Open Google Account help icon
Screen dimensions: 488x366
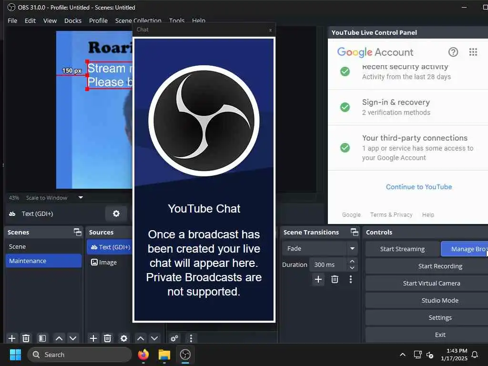453,52
